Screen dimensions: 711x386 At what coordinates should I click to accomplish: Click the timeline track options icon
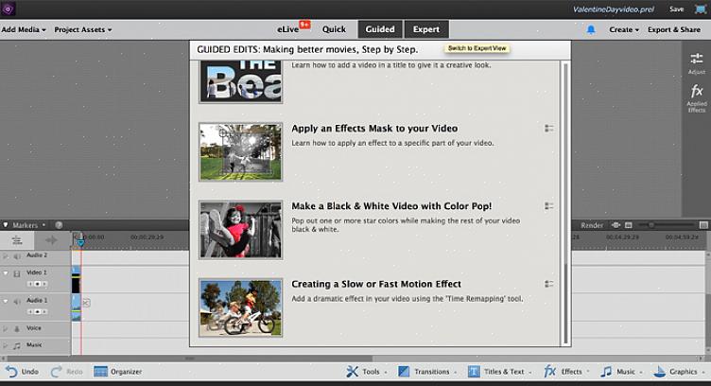point(17,240)
